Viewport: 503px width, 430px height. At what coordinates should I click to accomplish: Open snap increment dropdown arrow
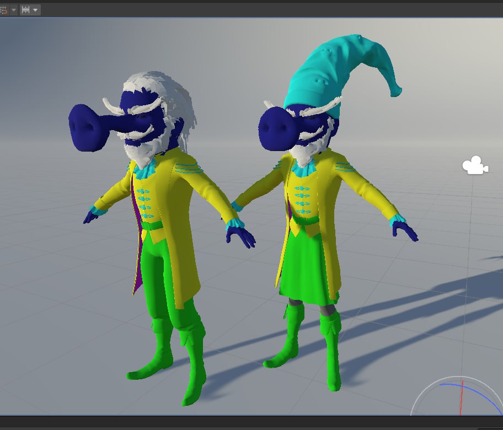(35, 10)
